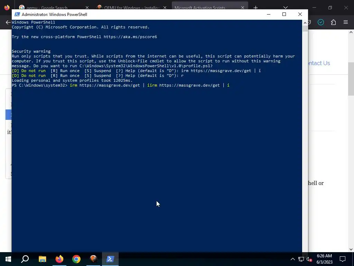Open File Explorer from the taskbar
354x266 pixels.
pos(42,259)
